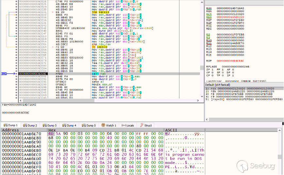Click the 'jb 56CE33' instruction

(x=100, y=47)
